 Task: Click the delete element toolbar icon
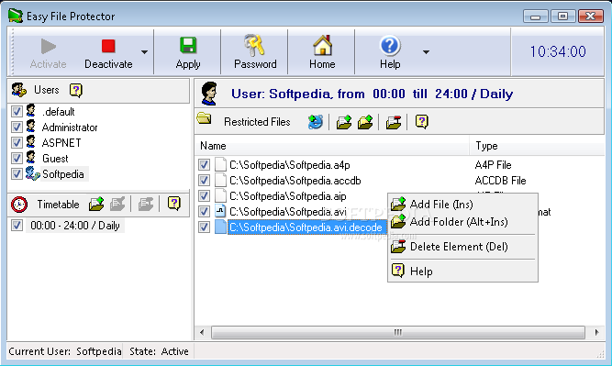coord(394,122)
